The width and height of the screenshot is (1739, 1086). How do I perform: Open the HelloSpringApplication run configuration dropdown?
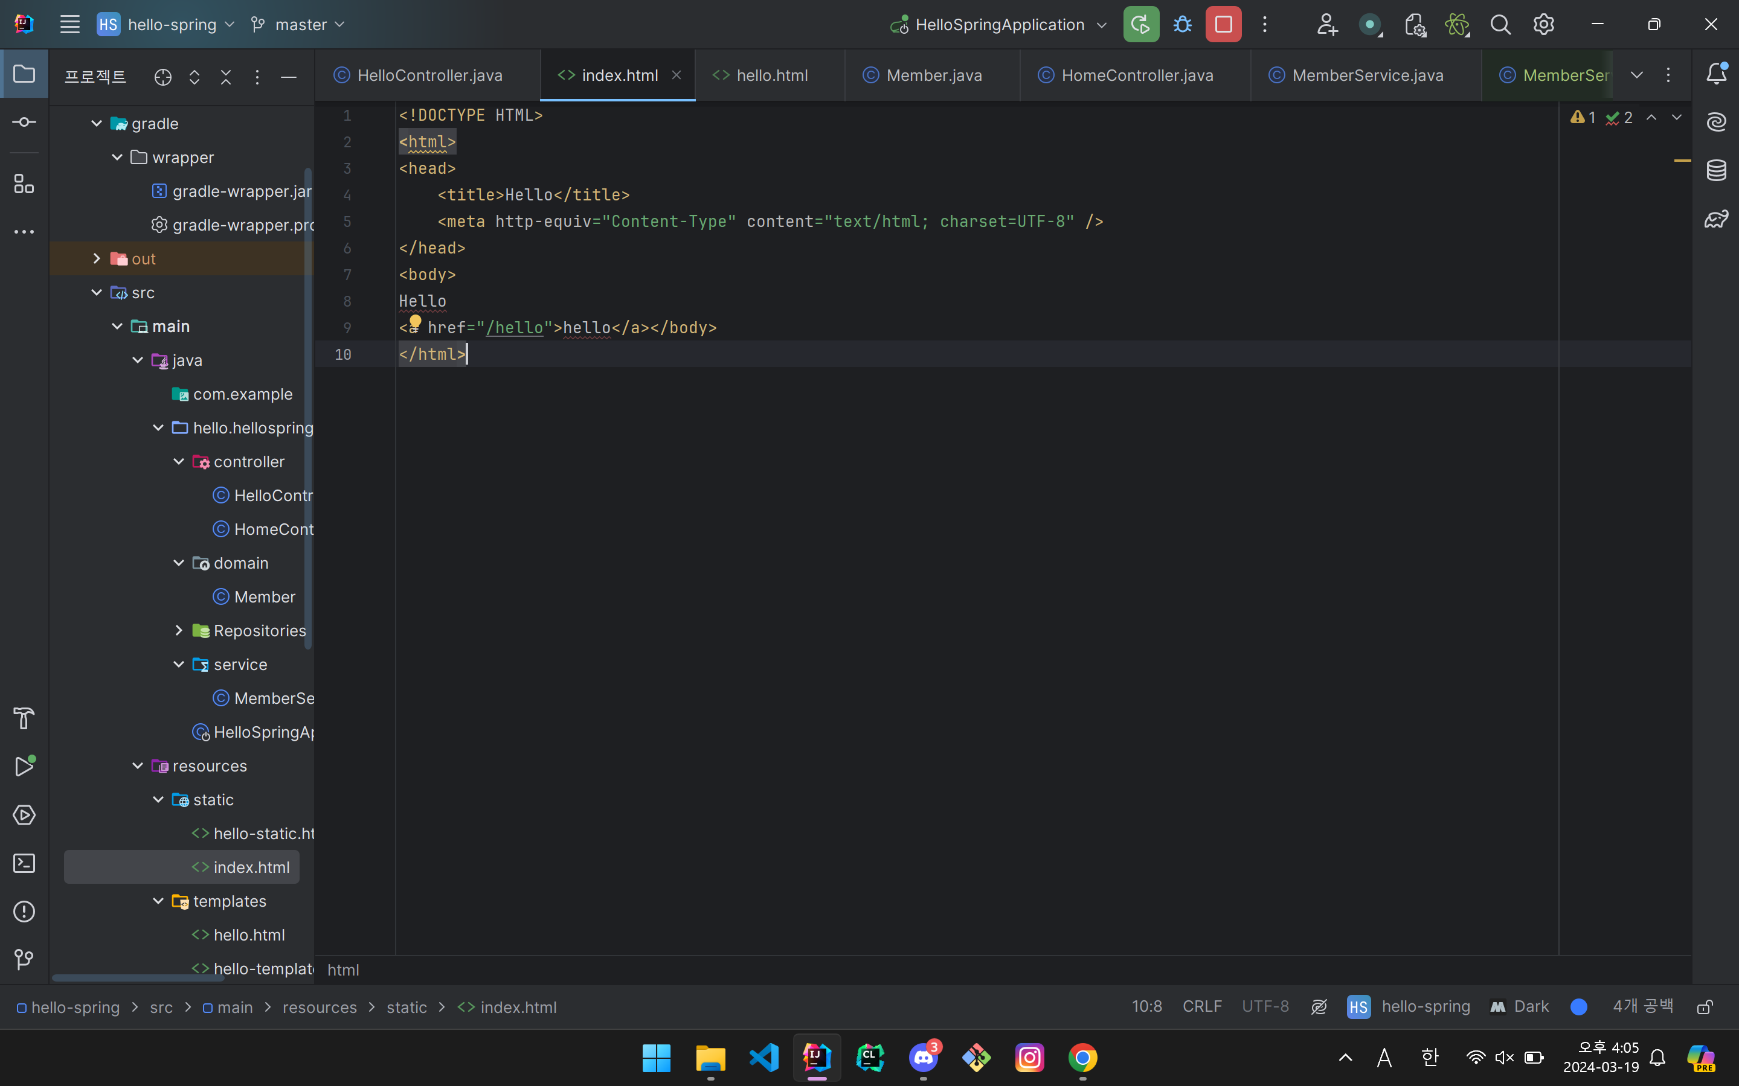pos(998,24)
